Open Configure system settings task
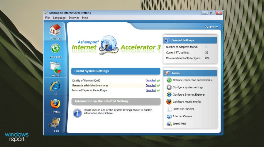The height and width of the screenshot is (147, 264). [188, 87]
